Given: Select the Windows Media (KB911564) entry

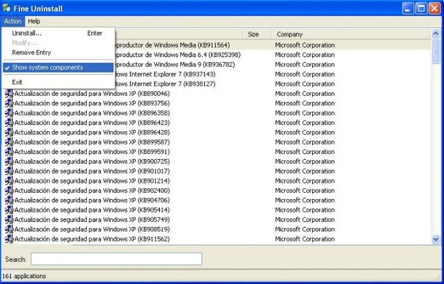Looking at the screenshot, I should point(173,45).
